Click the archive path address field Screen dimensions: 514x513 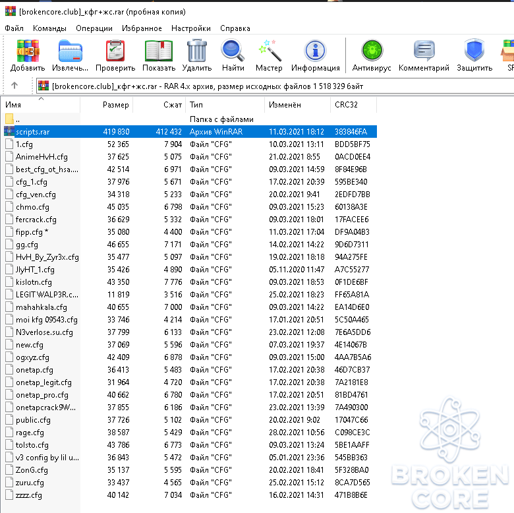pos(275,86)
